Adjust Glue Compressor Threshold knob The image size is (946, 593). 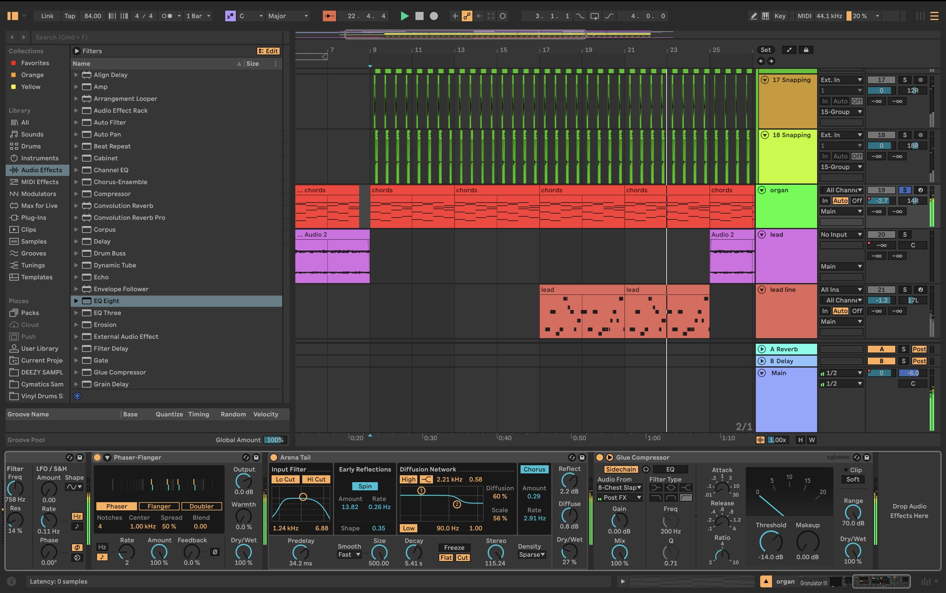click(x=771, y=542)
